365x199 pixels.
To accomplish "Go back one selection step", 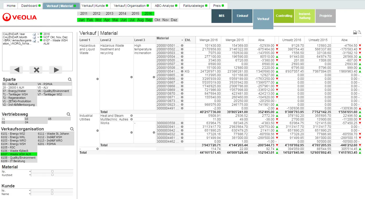I will [16, 70].
